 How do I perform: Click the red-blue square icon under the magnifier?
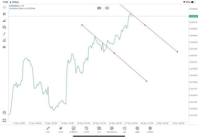click(x=4, y=120)
